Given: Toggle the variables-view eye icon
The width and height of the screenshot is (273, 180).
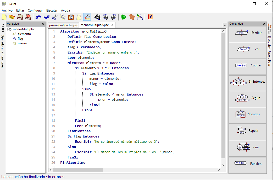Looking at the screenshot, I should pos(87,17).
